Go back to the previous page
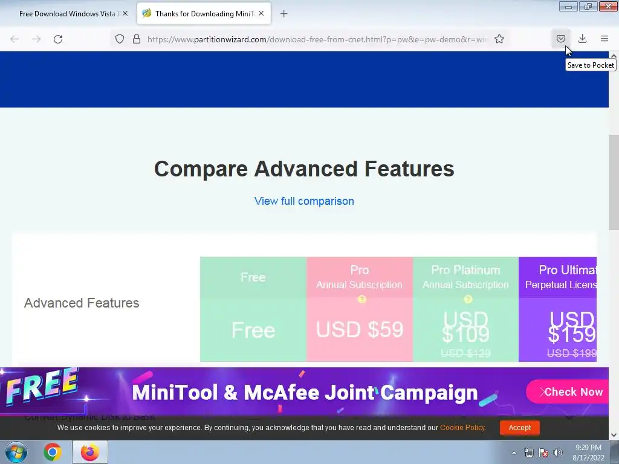619x464 pixels. [x=15, y=39]
